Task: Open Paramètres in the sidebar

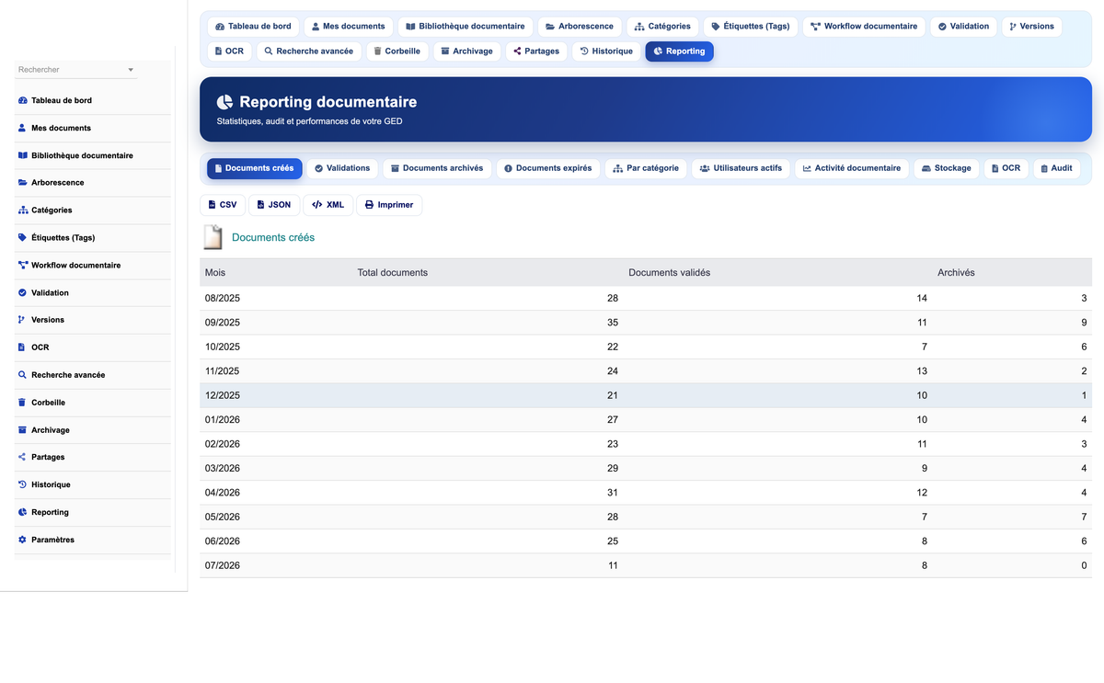Action: (x=93, y=540)
